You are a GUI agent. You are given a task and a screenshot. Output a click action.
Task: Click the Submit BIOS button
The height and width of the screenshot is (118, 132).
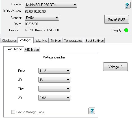pos(116,19)
